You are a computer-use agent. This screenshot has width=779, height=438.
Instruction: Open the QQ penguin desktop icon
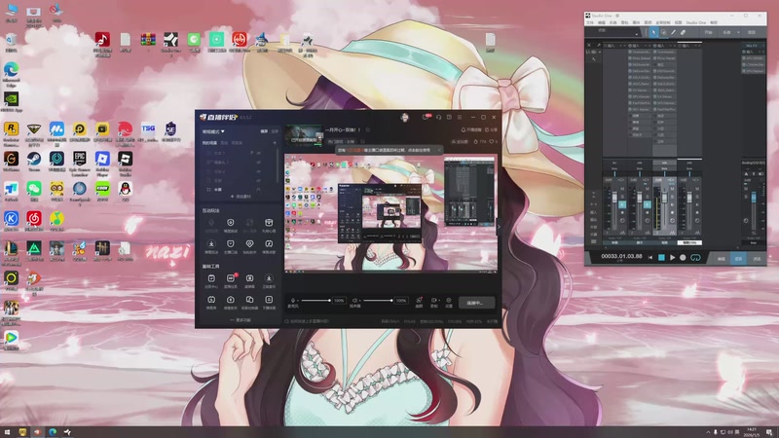[x=126, y=189]
